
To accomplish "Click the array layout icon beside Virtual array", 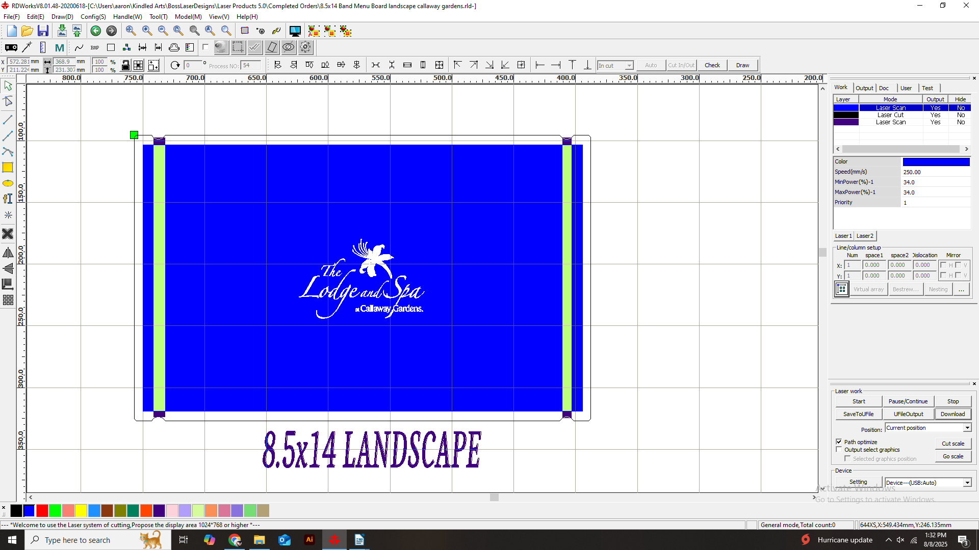I will 842,289.
